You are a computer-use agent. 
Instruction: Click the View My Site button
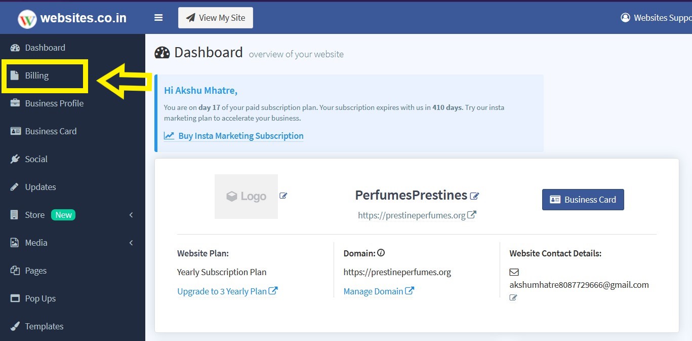[x=216, y=18]
